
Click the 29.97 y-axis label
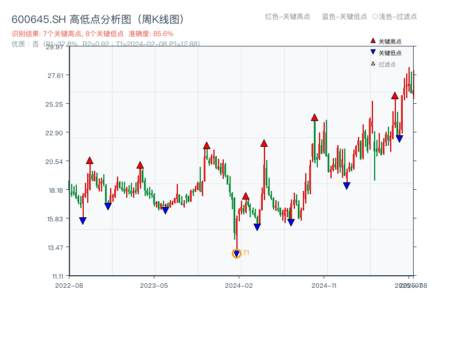coord(55,47)
